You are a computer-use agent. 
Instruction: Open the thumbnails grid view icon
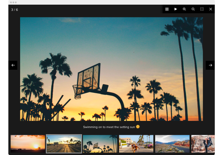[x=167, y=9]
